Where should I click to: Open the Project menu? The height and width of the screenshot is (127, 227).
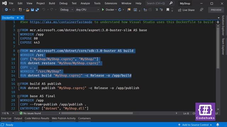click(40, 3)
